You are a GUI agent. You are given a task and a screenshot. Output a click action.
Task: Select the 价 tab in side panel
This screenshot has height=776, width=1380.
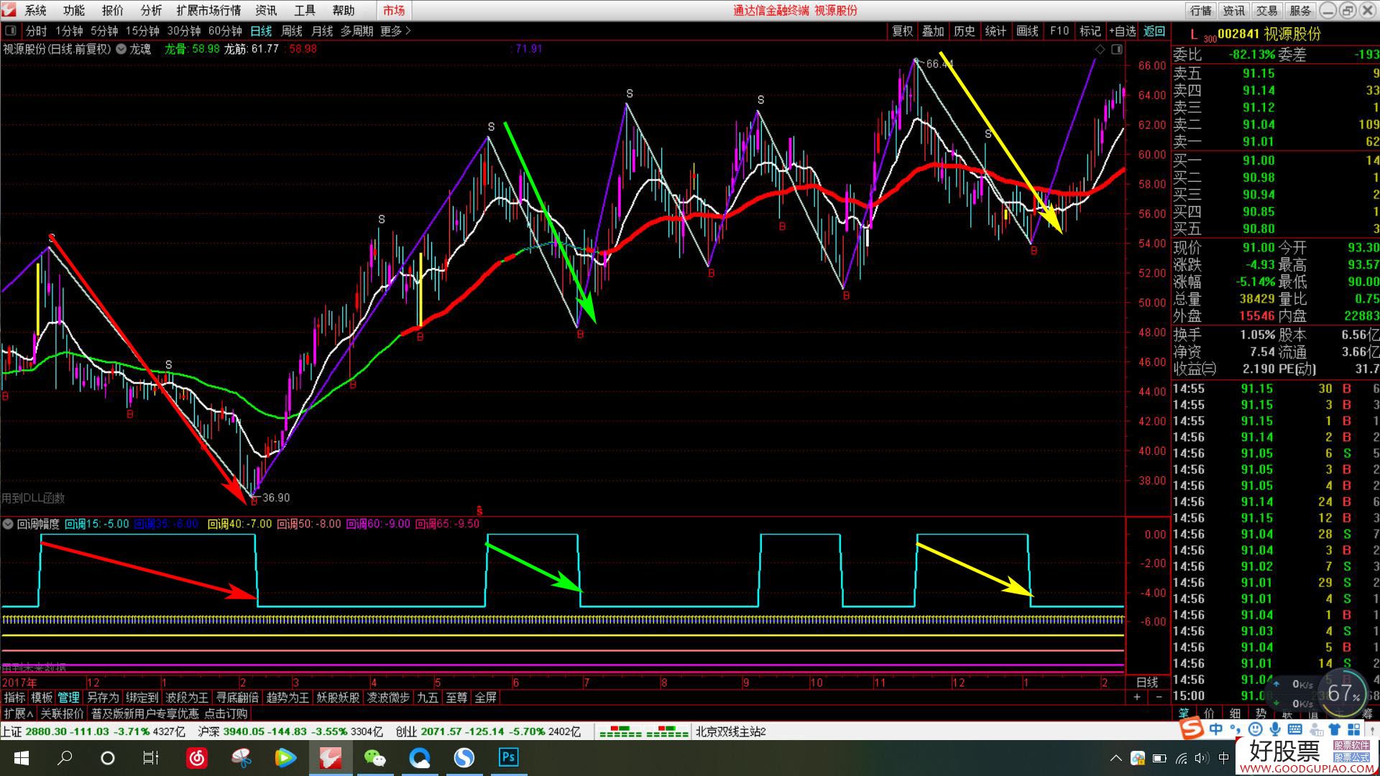tap(1209, 713)
